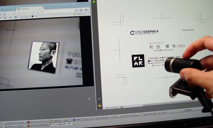This screenshot has height=128, width=213.
Task: Click the portrait photo in the webcam view
Action: tap(43, 57)
